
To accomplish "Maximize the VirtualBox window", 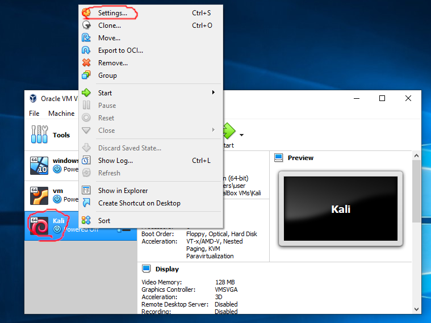I will click(x=382, y=98).
